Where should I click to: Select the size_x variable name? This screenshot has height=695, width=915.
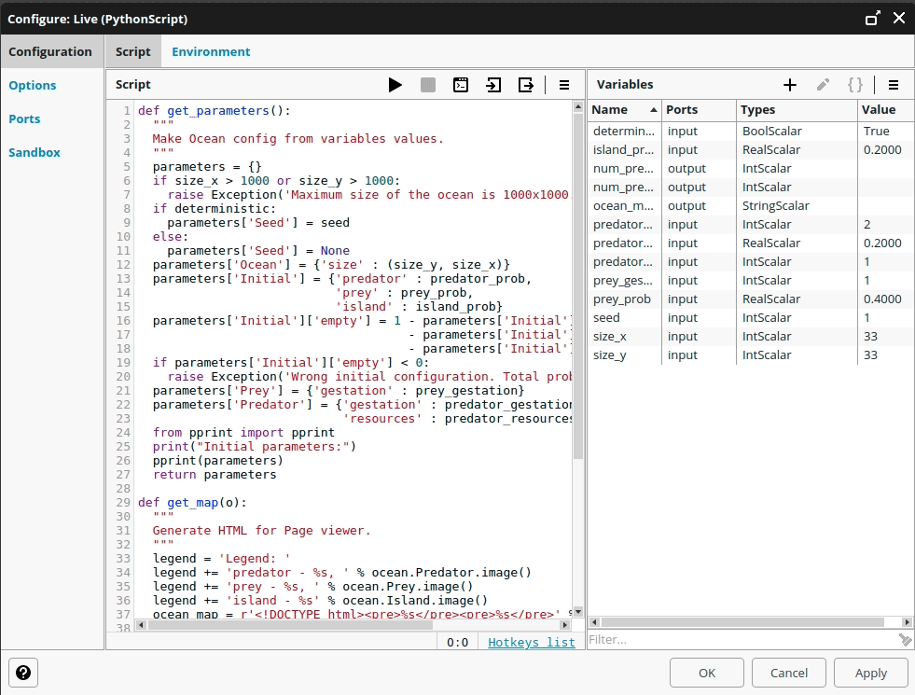pos(609,337)
